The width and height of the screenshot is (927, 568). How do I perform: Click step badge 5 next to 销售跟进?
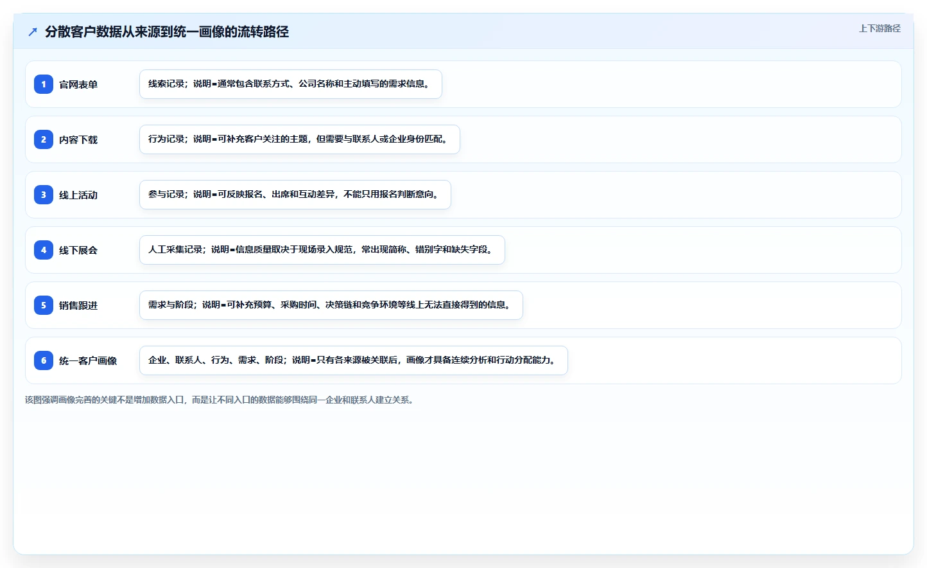44,305
